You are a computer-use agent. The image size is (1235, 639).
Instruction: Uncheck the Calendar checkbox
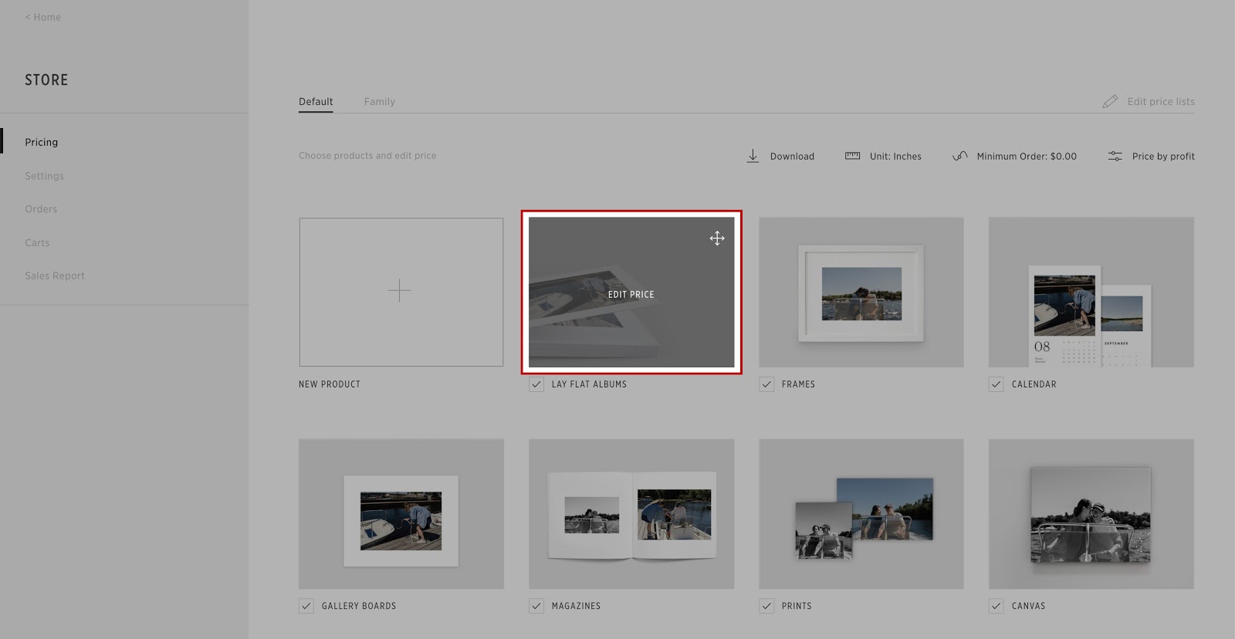point(996,384)
